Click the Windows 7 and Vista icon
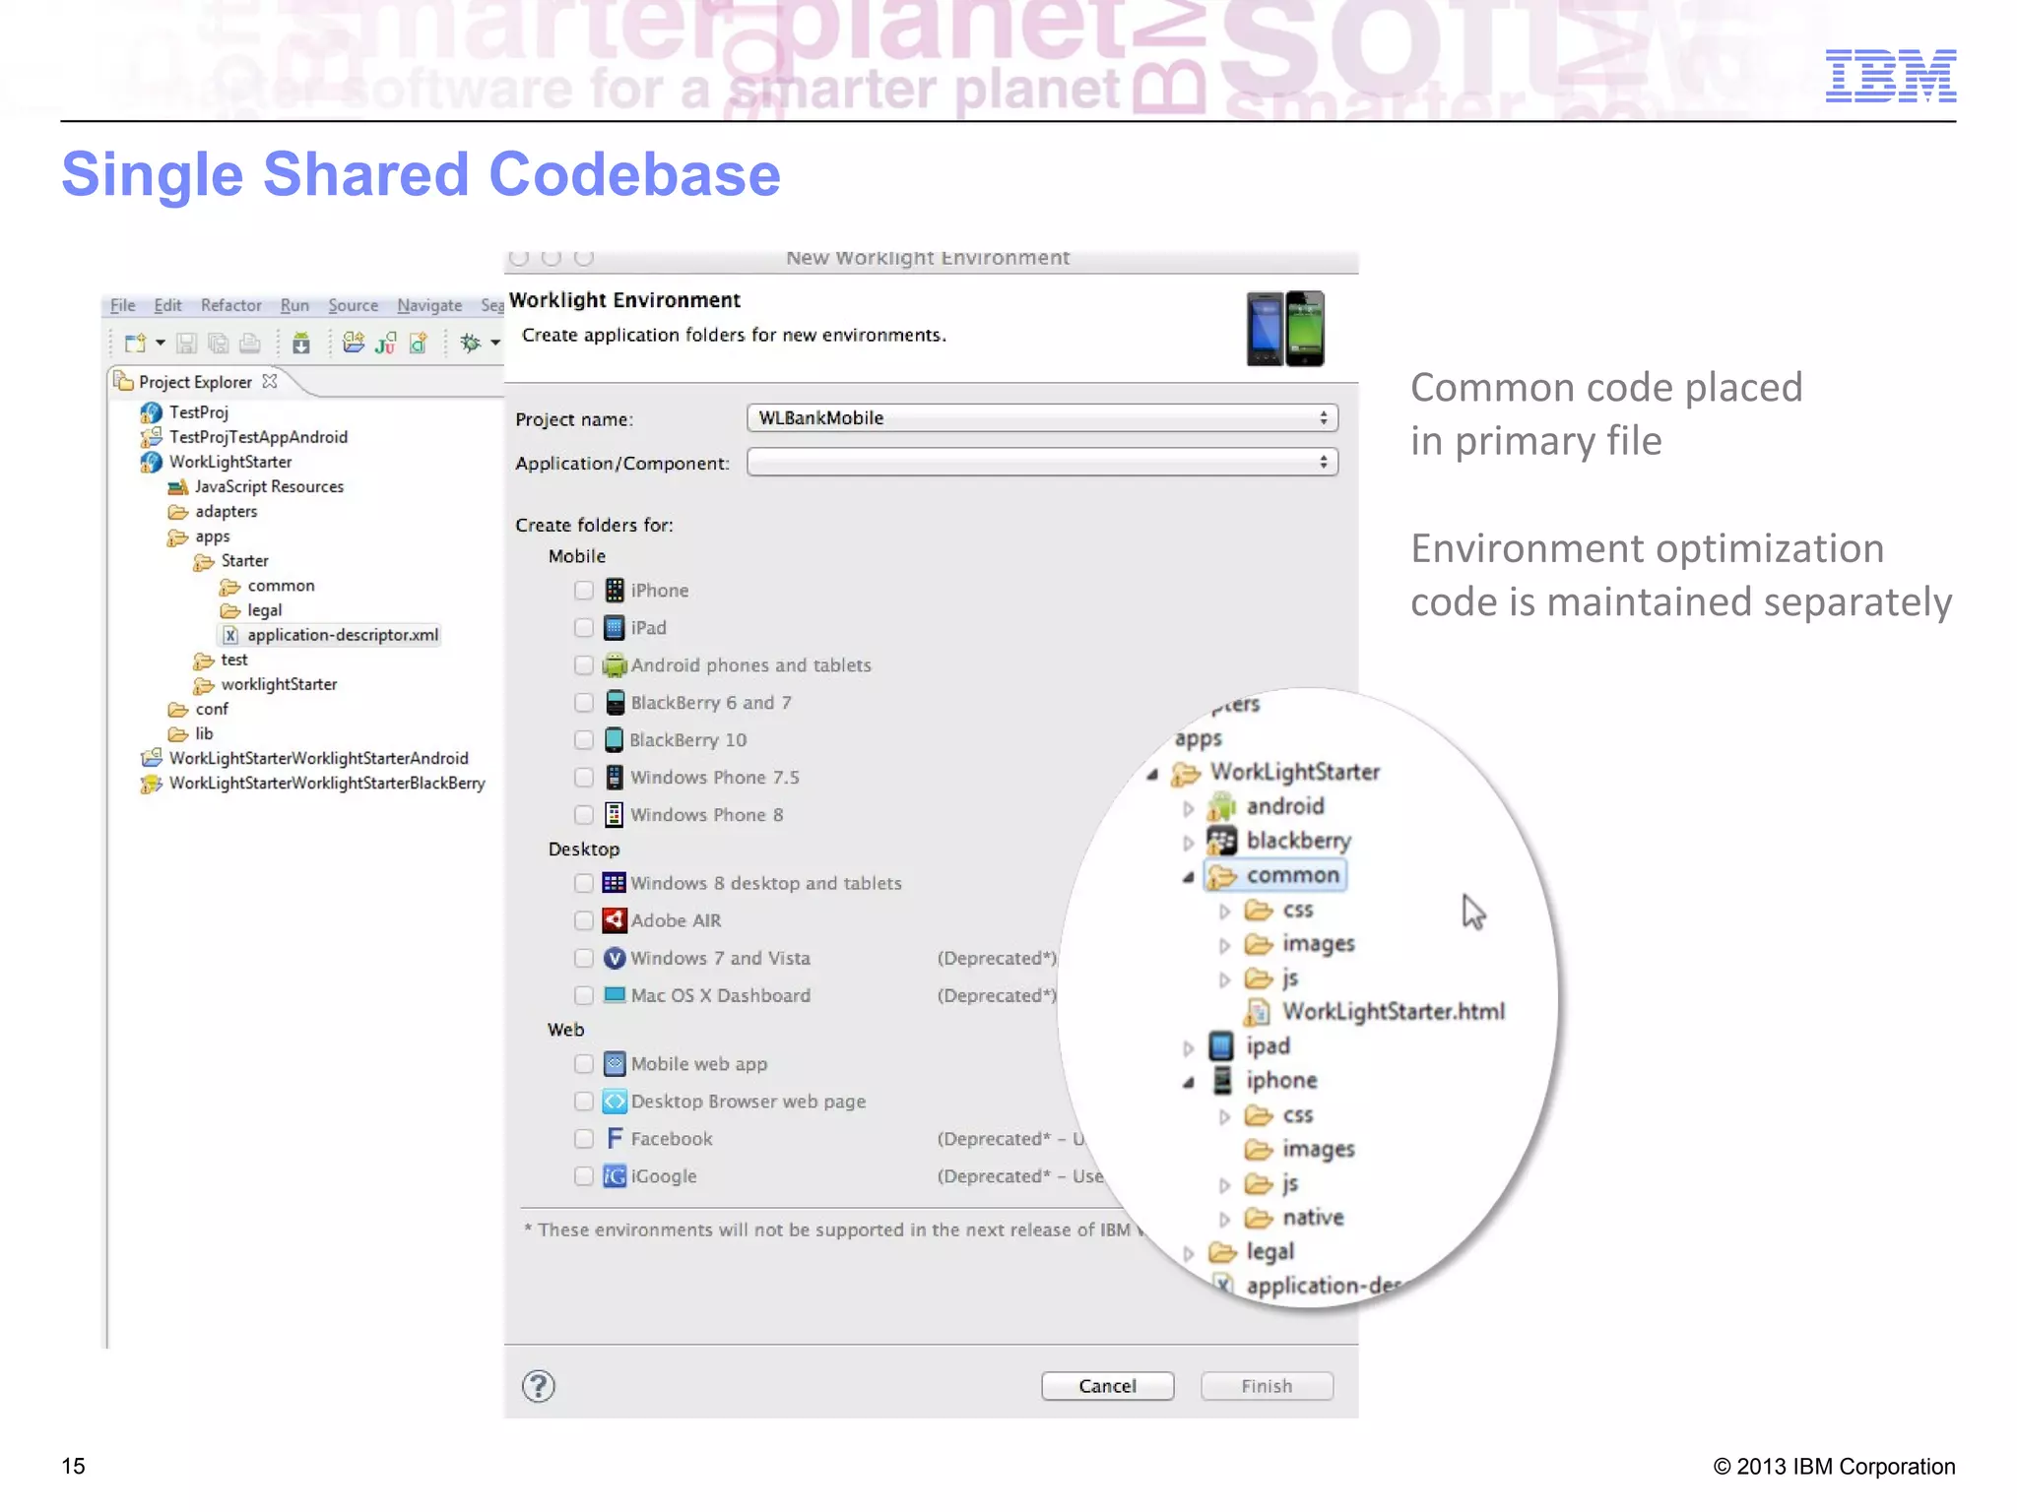The height and width of the screenshot is (1512, 2017). pyautogui.click(x=614, y=958)
